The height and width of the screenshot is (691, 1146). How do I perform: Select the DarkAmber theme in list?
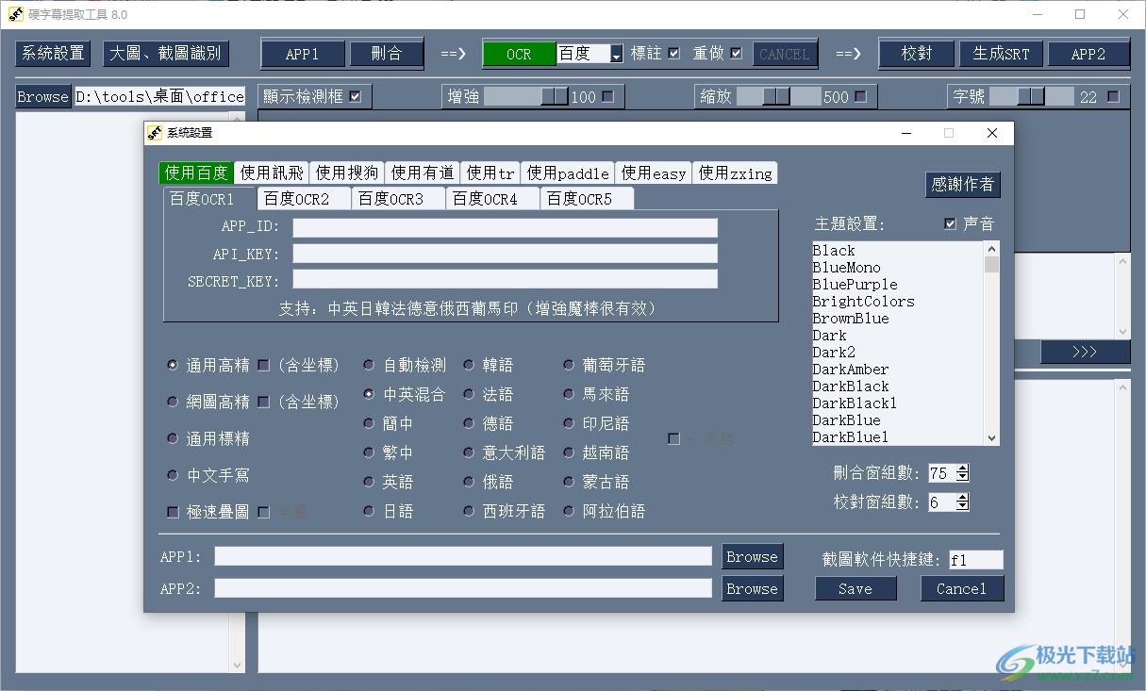point(897,370)
